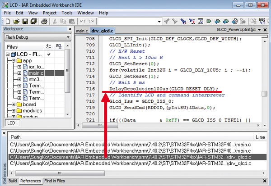
Task: Open the Find in Files tab
Action: 54,181
